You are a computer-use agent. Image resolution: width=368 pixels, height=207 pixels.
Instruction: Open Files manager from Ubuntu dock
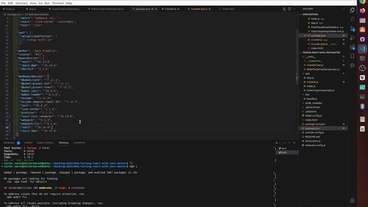(362, 20)
